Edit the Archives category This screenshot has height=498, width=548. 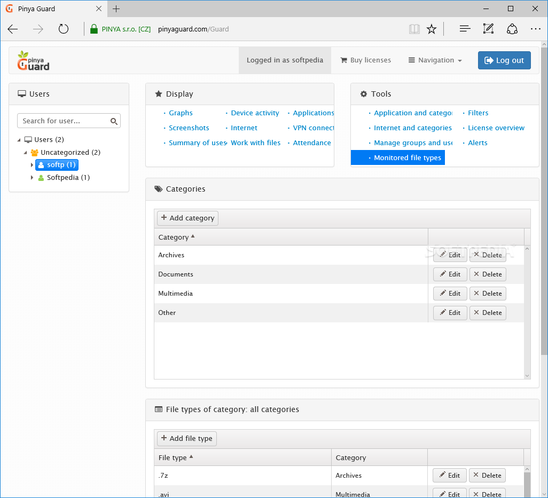pyautogui.click(x=450, y=255)
